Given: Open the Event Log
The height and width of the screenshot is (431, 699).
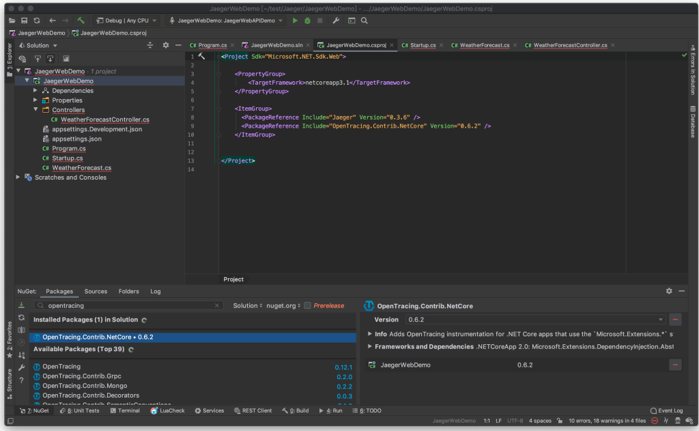Looking at the screenshot, I should pyautogui.click(x=666, y=411).
